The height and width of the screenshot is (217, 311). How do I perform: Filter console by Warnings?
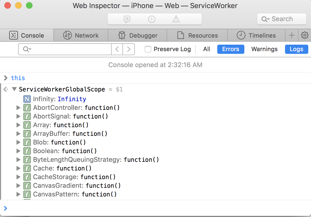264,49
